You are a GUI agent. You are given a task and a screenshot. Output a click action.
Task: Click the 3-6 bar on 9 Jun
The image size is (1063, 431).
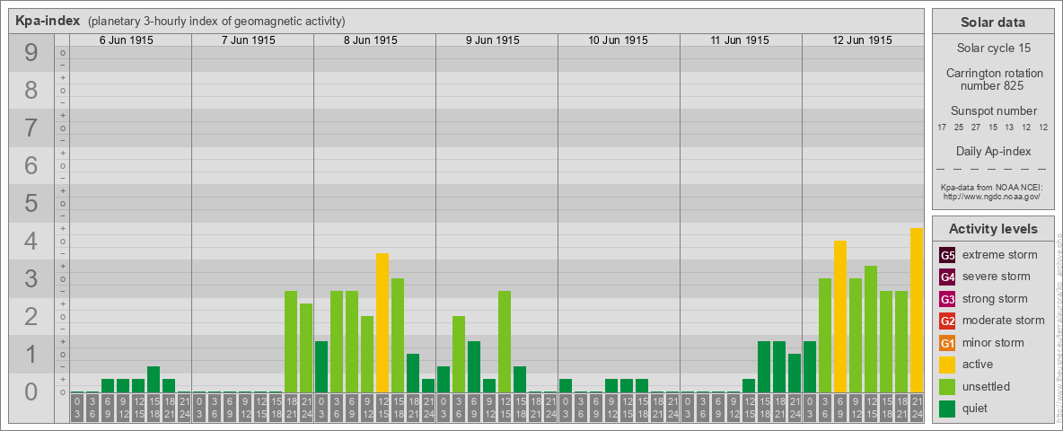coord(459,355)
